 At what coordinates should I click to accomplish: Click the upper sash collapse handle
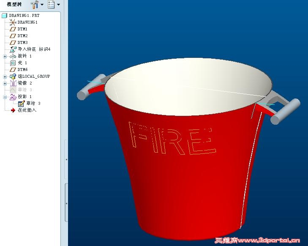[x=66, y=159]
